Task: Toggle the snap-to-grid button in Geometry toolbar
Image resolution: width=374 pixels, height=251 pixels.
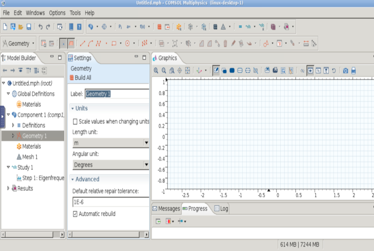Action: tap(63, 43)
